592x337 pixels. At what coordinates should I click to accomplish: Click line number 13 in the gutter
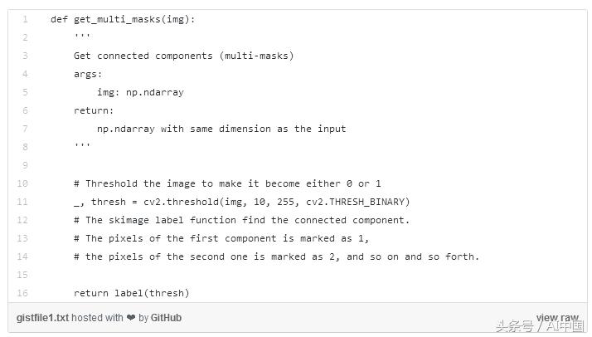[22, 238]
